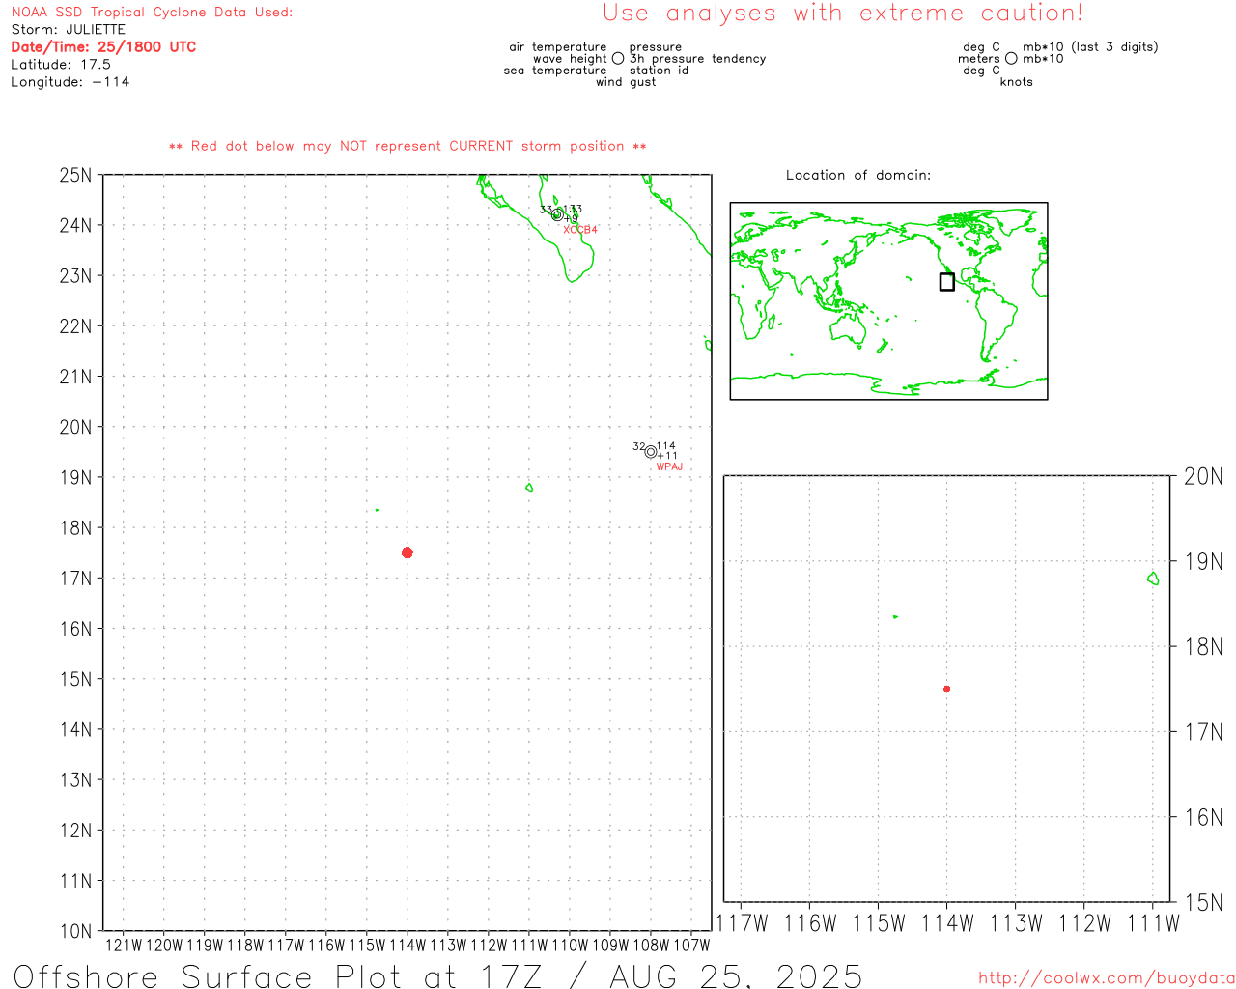Click 'Offshore Surface Plot at 17Z' footer title
Image resolution: width=1236 pixels, height=989 pixels.
coord(278,975)
